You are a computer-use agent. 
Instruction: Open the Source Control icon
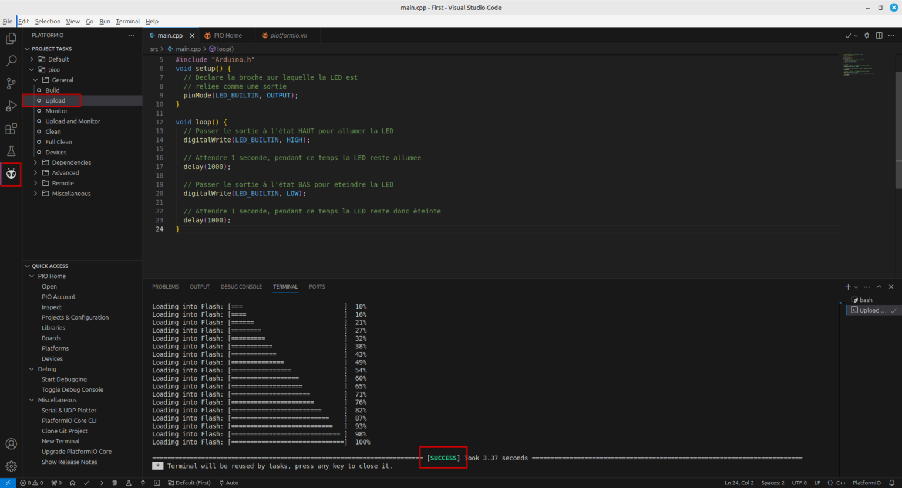pyautogui.click(x=11, y=83)
